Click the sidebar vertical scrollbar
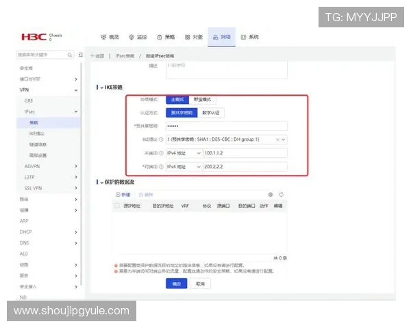 pyautogui.click(x=82, y=174)
